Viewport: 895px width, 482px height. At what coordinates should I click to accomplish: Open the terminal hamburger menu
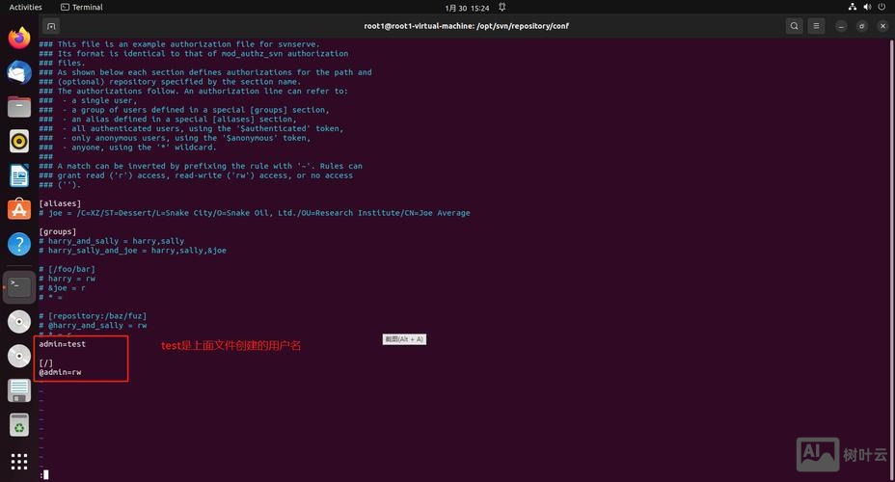click(817, 26)
